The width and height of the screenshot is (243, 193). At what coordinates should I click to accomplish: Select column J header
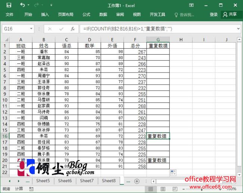click(x=227, y=40)
